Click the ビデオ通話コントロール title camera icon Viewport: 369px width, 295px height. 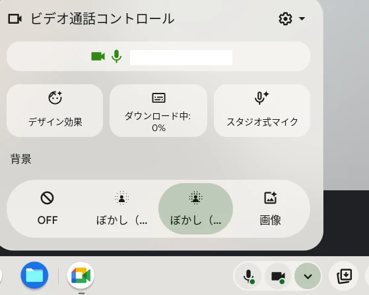click(15, 19)
